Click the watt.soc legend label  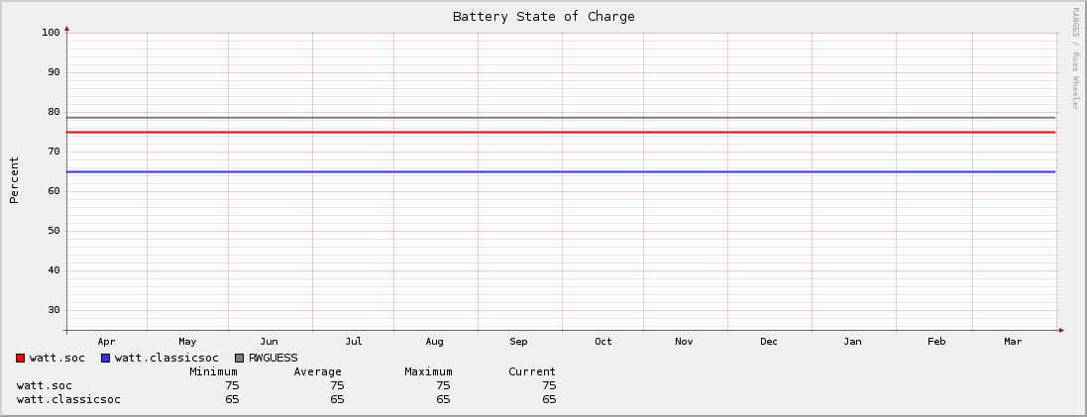[x=56, y=359]
